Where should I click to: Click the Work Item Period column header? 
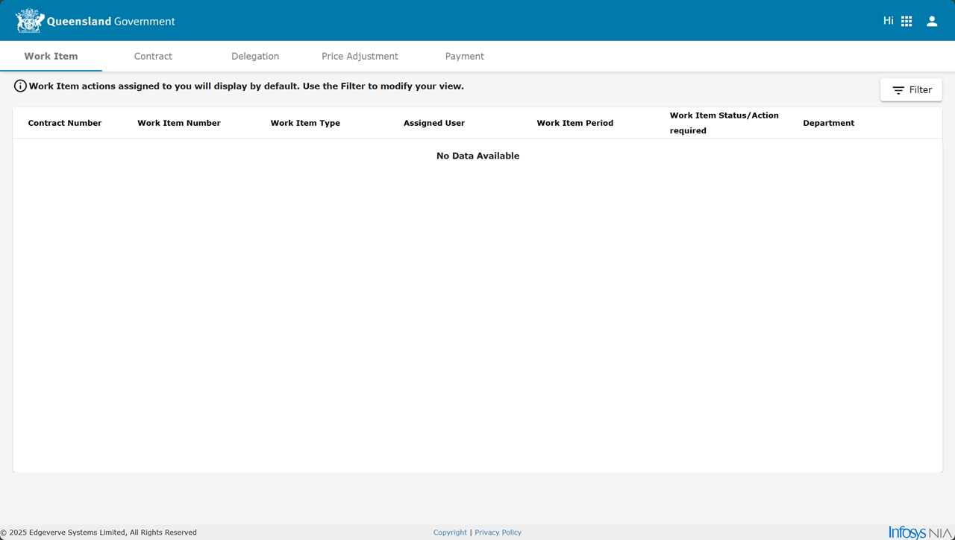[x=574, y=124]
